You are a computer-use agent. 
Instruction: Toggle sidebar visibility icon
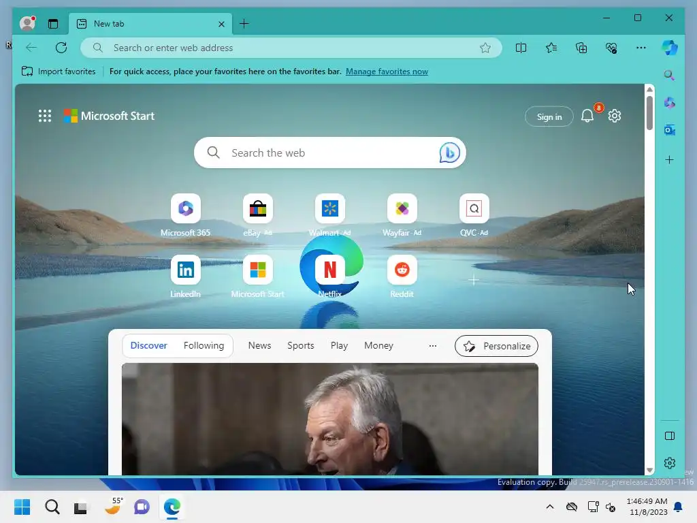[670, 436]
